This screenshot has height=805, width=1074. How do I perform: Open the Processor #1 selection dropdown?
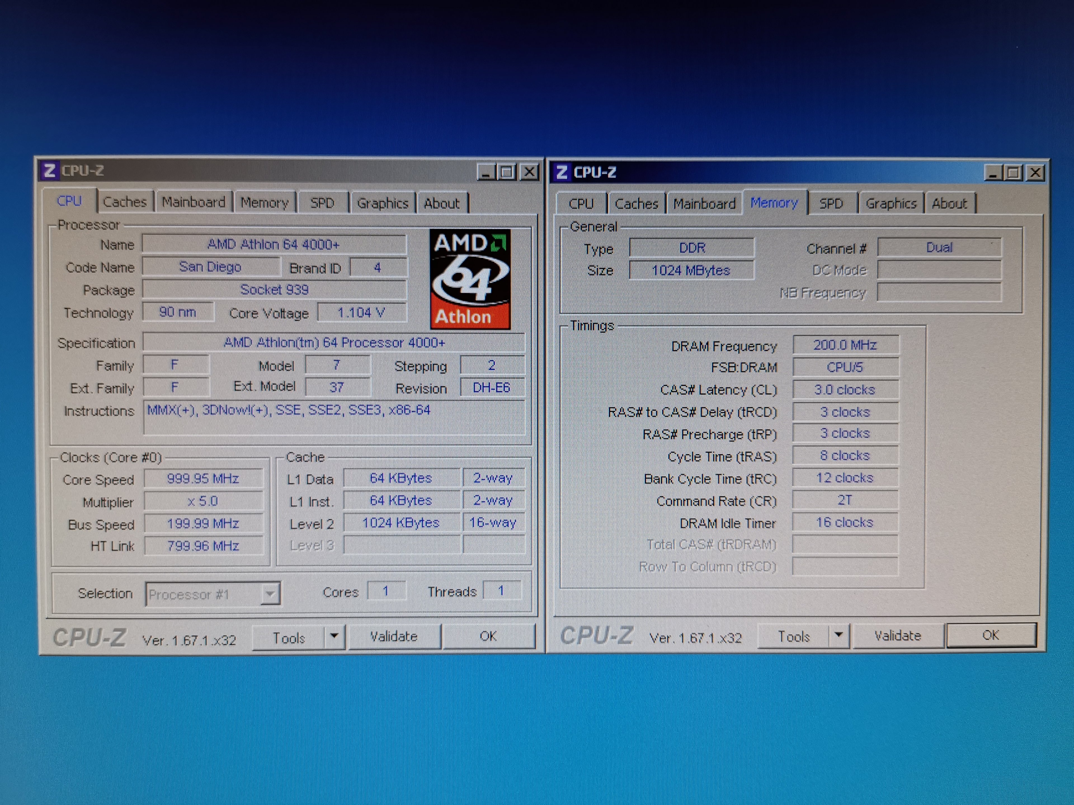pos(270,593)
